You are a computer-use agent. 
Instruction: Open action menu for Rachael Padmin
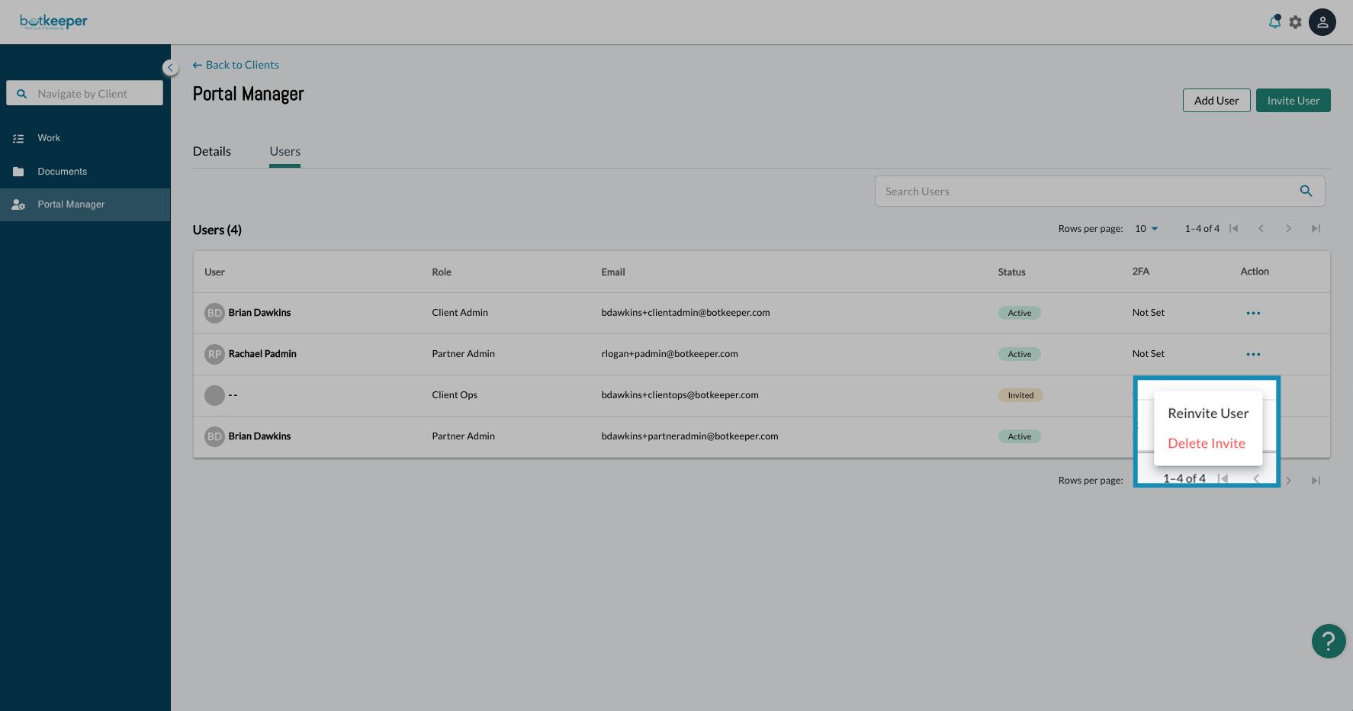pos(1252,354)
